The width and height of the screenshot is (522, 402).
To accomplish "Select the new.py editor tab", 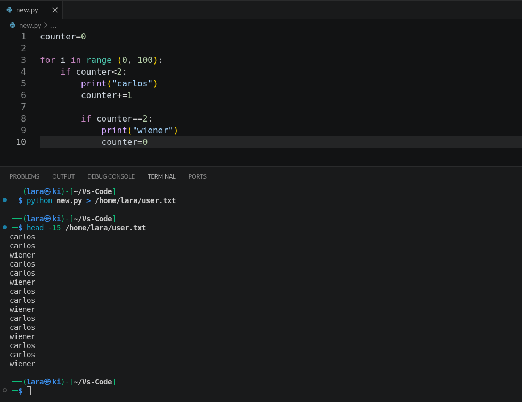I will click(x=31, y=10).
